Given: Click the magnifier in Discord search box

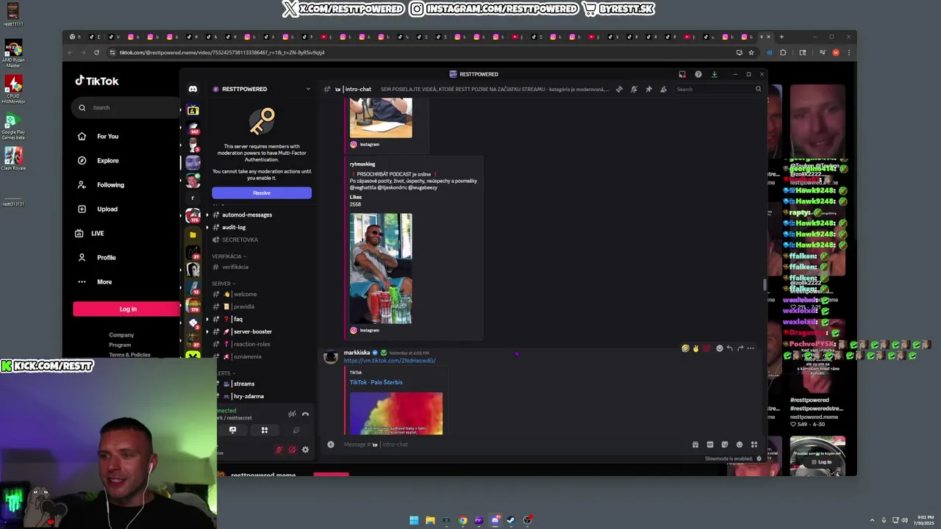Looking at the screenshot, I should click(758, 89).
